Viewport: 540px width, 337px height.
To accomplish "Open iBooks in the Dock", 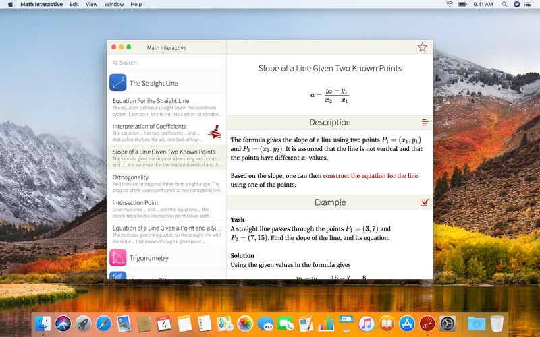I will pyautogui.click(x=387, y=324).
